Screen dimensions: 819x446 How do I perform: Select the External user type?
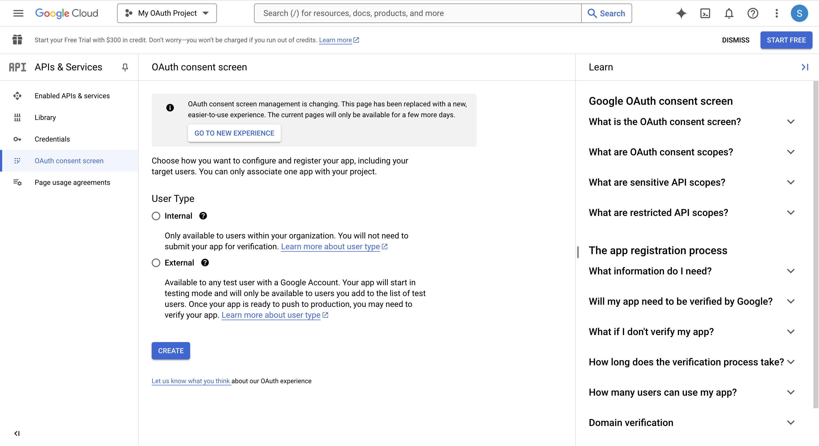tap(156, 263)
